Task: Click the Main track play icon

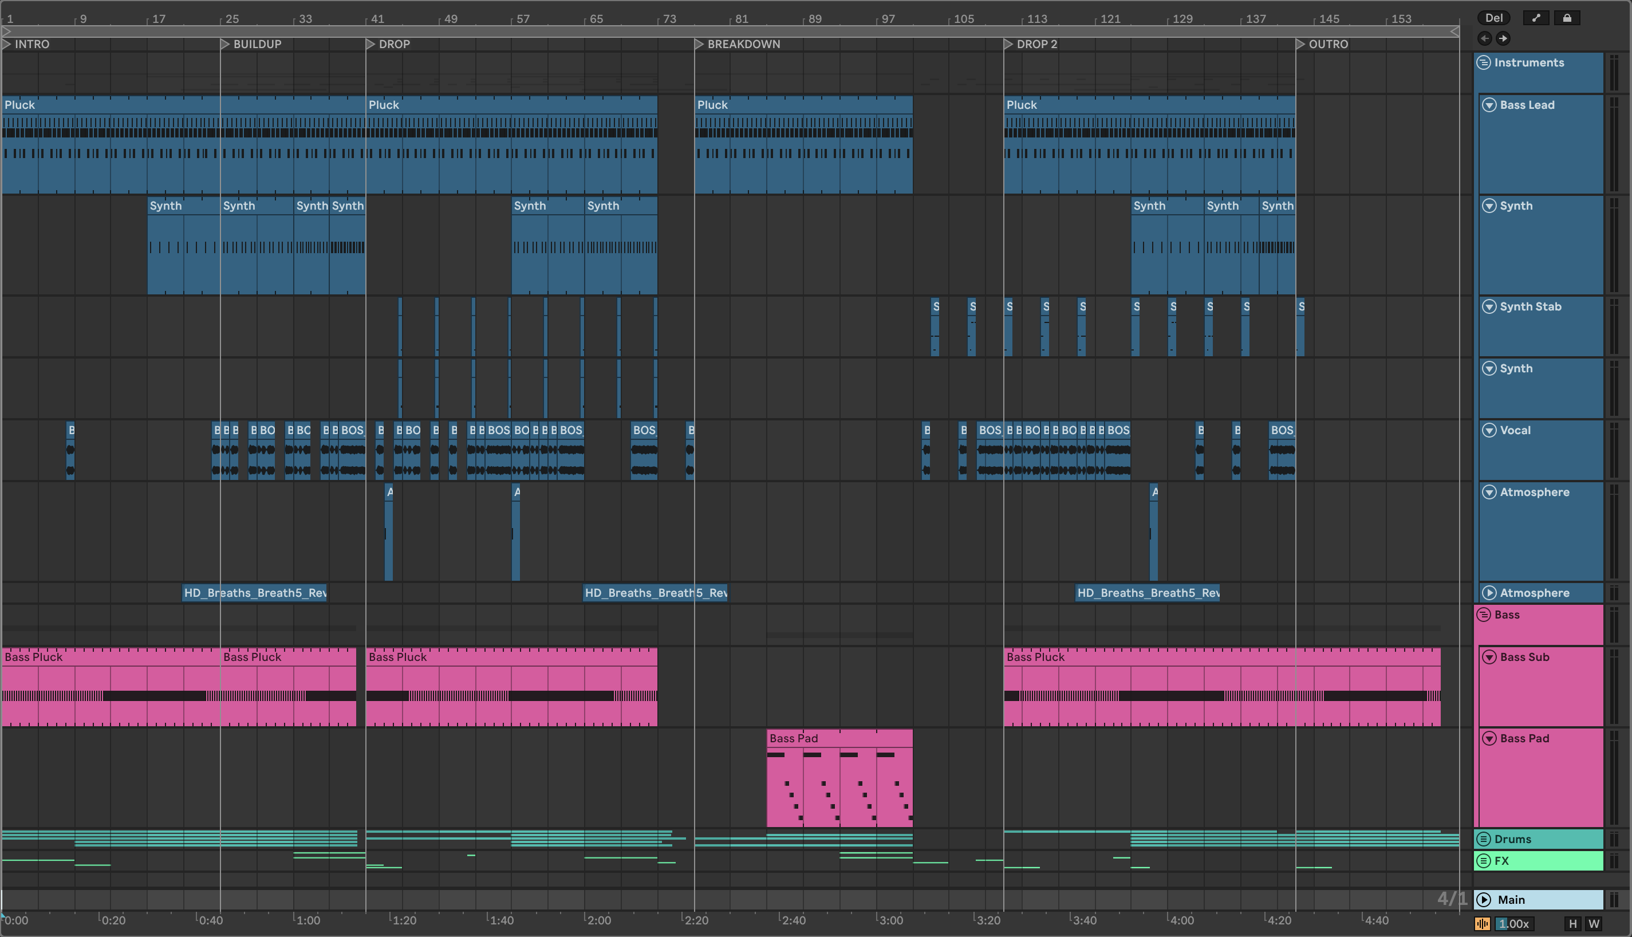Action: [x=1484, y=900]
